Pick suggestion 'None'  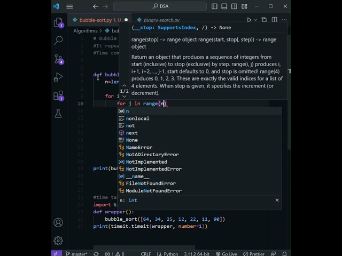199,140
